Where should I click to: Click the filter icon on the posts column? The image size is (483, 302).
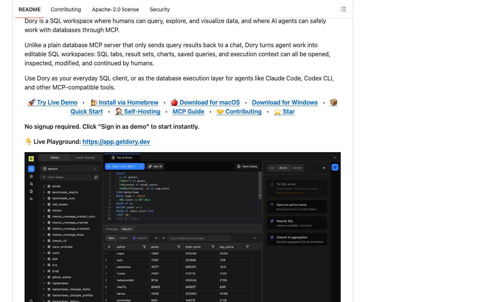[x=178, y=247]
